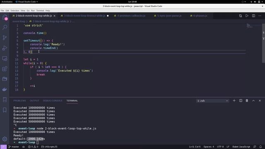265x149 pixels.
Task: Open the notebook icon in activity bar
Action: click(5, 99)
